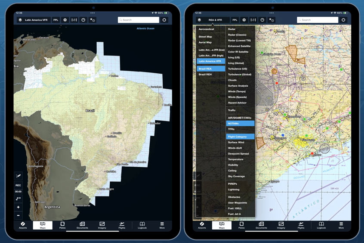Image resolution: width=364 pixels, height=243 pixels.
Task: Open More tab on left iPad
Action: tap(162, 225)
